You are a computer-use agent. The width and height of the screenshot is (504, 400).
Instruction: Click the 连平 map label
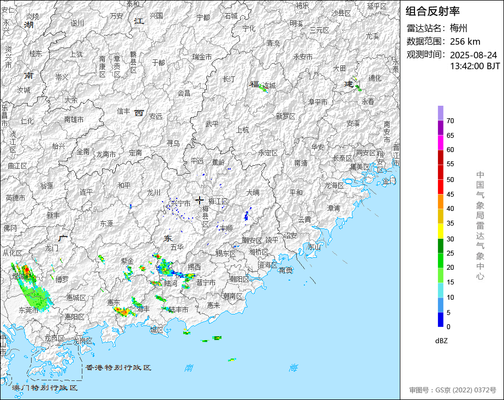(87, 192)
